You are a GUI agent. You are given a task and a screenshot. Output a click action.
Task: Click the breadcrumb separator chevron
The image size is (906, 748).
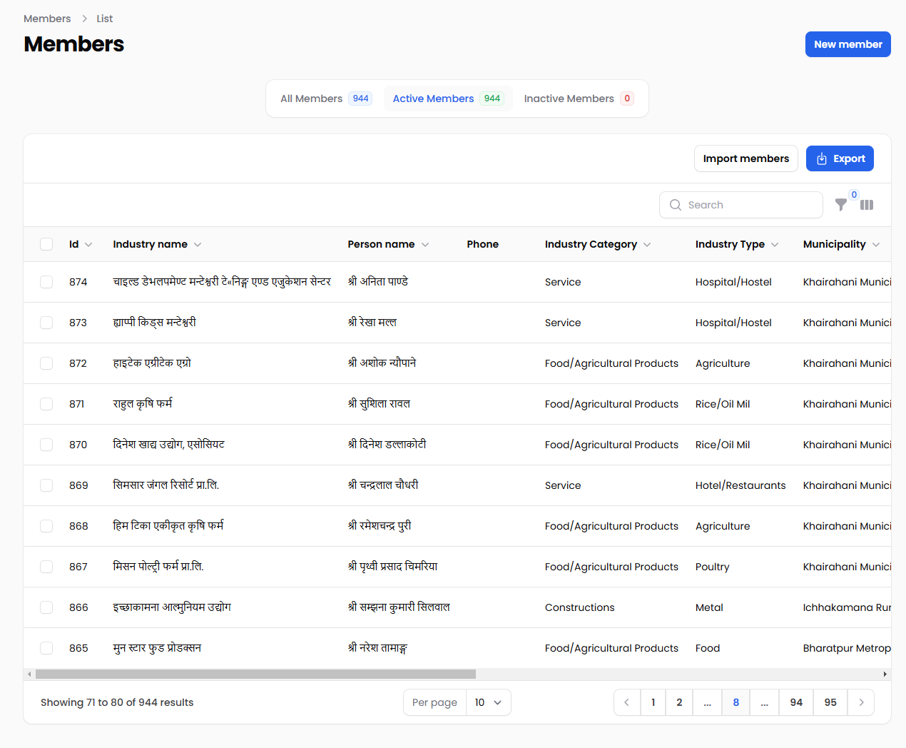point(84,19)
